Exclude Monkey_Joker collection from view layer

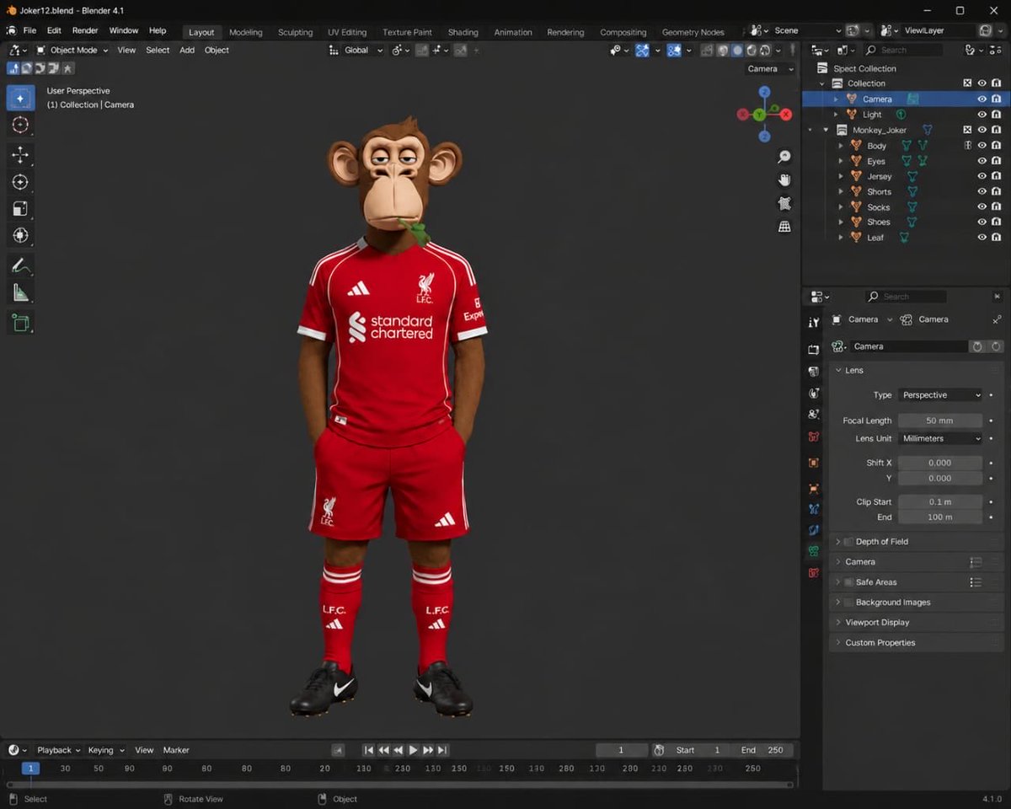coord(967,130)
